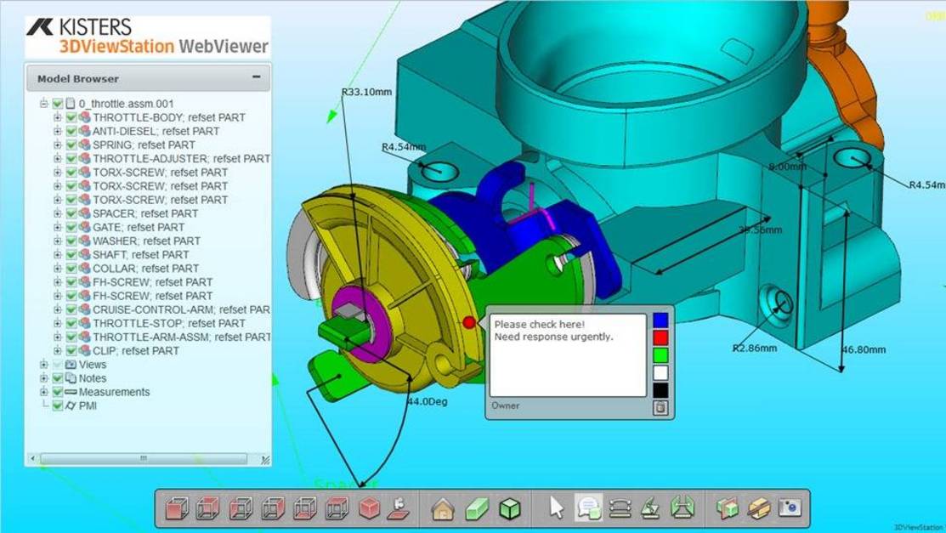Viewport: 946px width, 533px height.
Task: Click the Views folder icon
Action: (71, 365)
